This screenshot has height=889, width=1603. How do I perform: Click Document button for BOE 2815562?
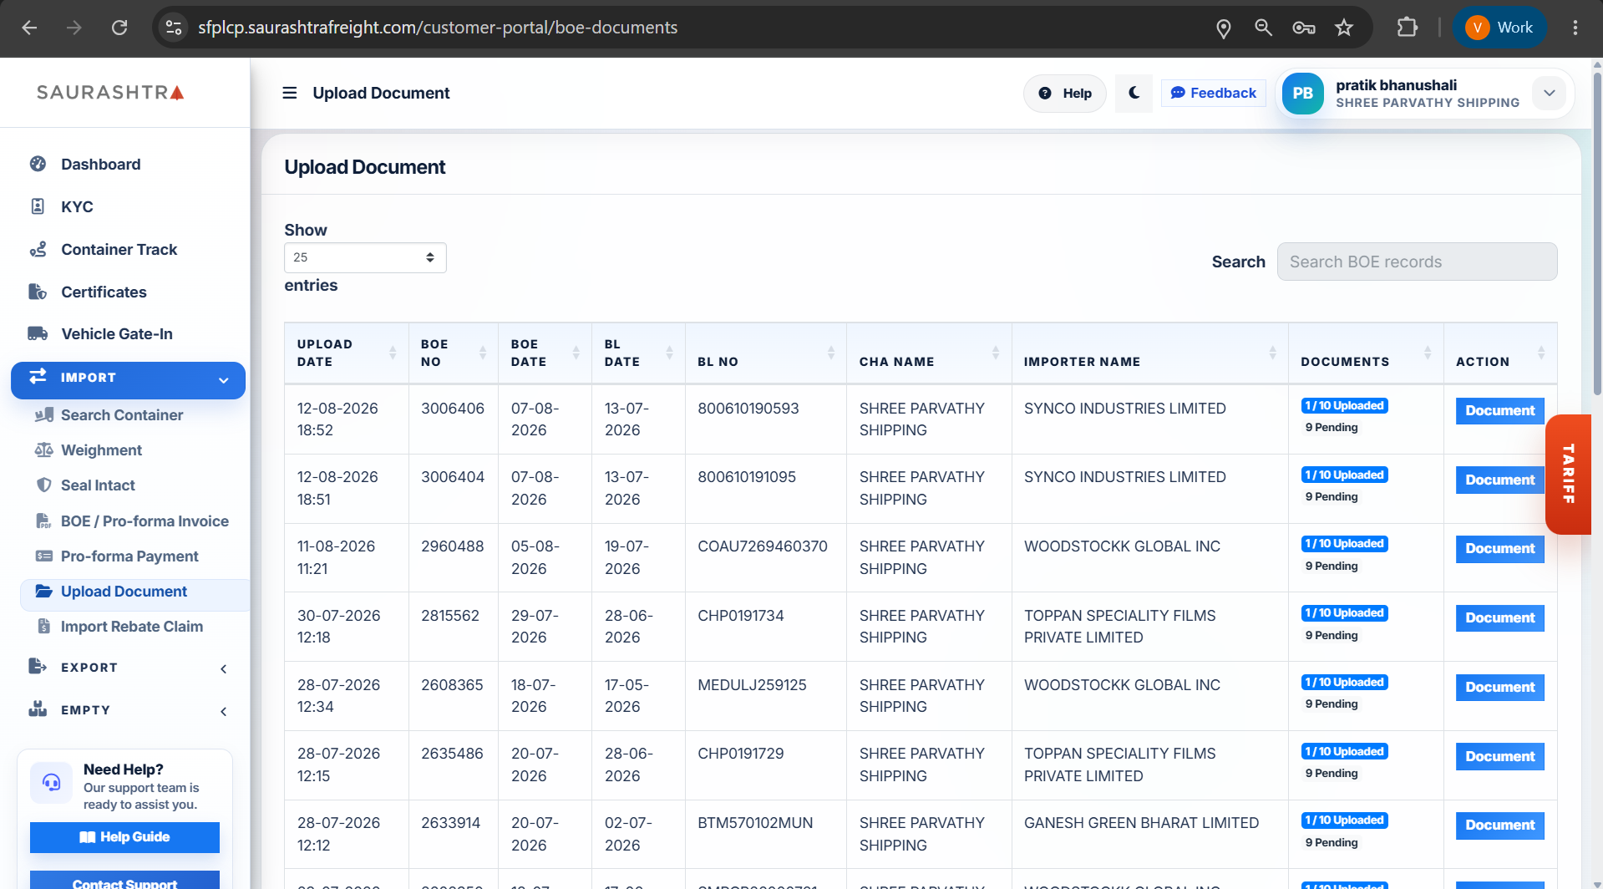1500,618
